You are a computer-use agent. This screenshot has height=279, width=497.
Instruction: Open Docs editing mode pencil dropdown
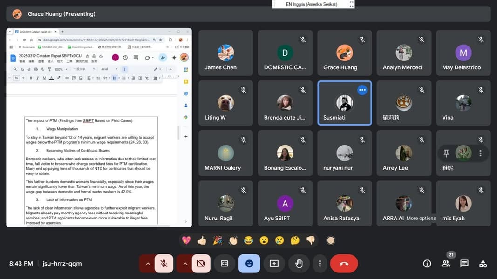pyautogui.click(x=157, y=69)
